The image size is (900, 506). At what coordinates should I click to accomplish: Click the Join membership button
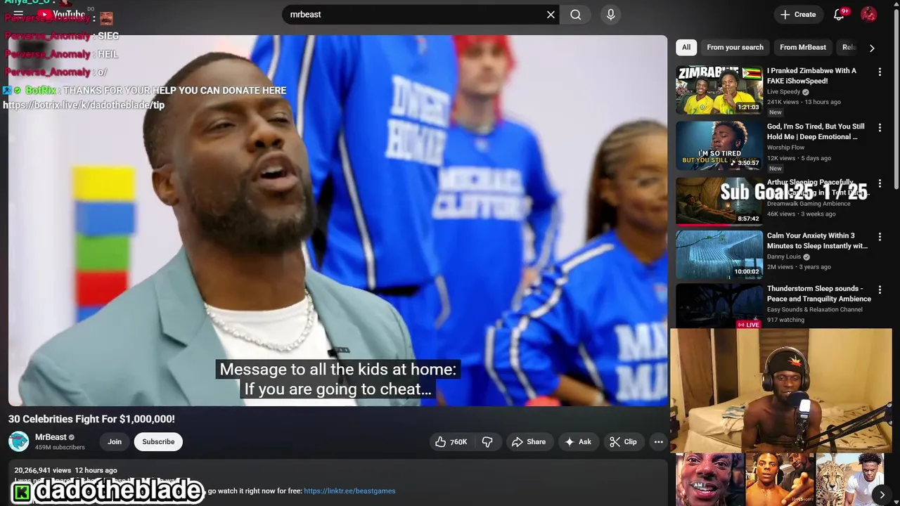[x=115, y=441]
